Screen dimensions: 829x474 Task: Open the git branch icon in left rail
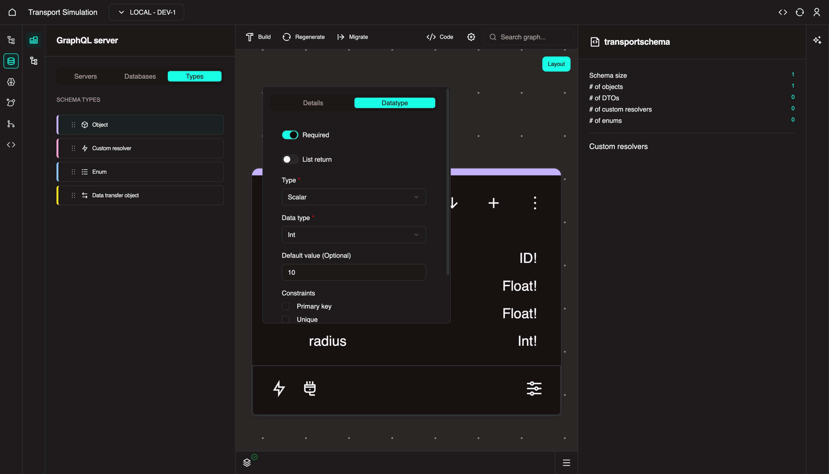(x=11, y=124)
